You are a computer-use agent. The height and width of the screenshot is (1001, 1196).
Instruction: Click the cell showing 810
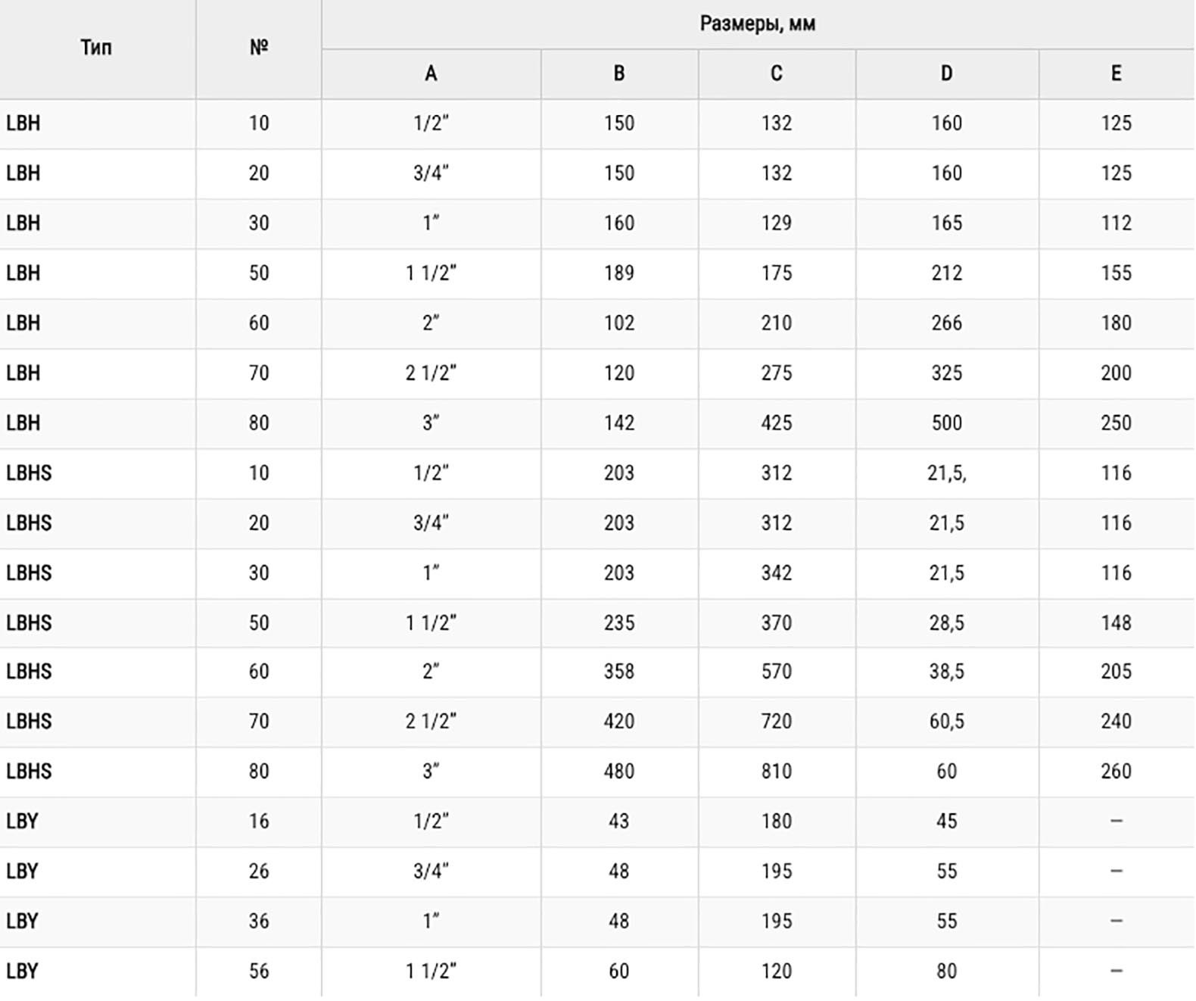pos(777,771)
